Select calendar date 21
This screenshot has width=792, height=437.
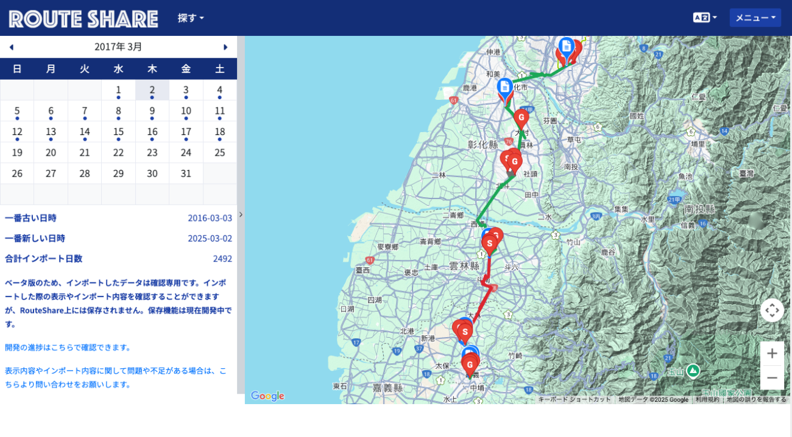(85, 153)
